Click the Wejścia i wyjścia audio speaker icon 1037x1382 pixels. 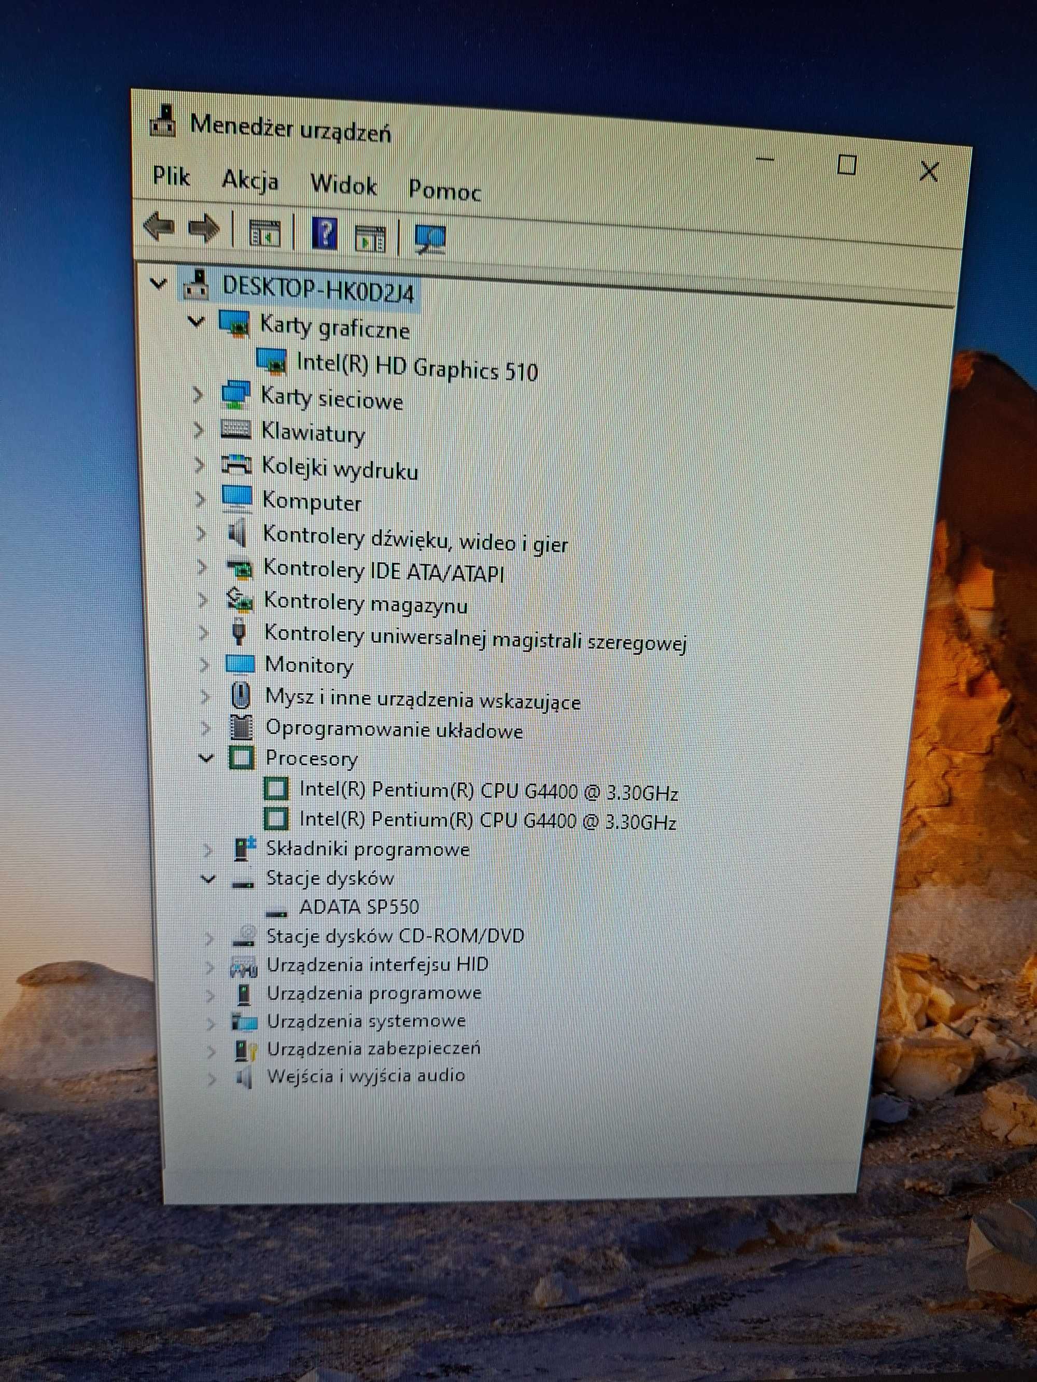pyautogui.click(x=245, y=1078)
